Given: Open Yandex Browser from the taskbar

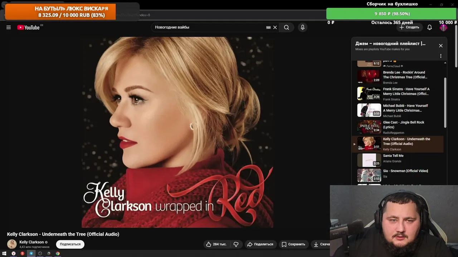Looking at the screenshot, I should pyautogui.click(x=14, y=253).
